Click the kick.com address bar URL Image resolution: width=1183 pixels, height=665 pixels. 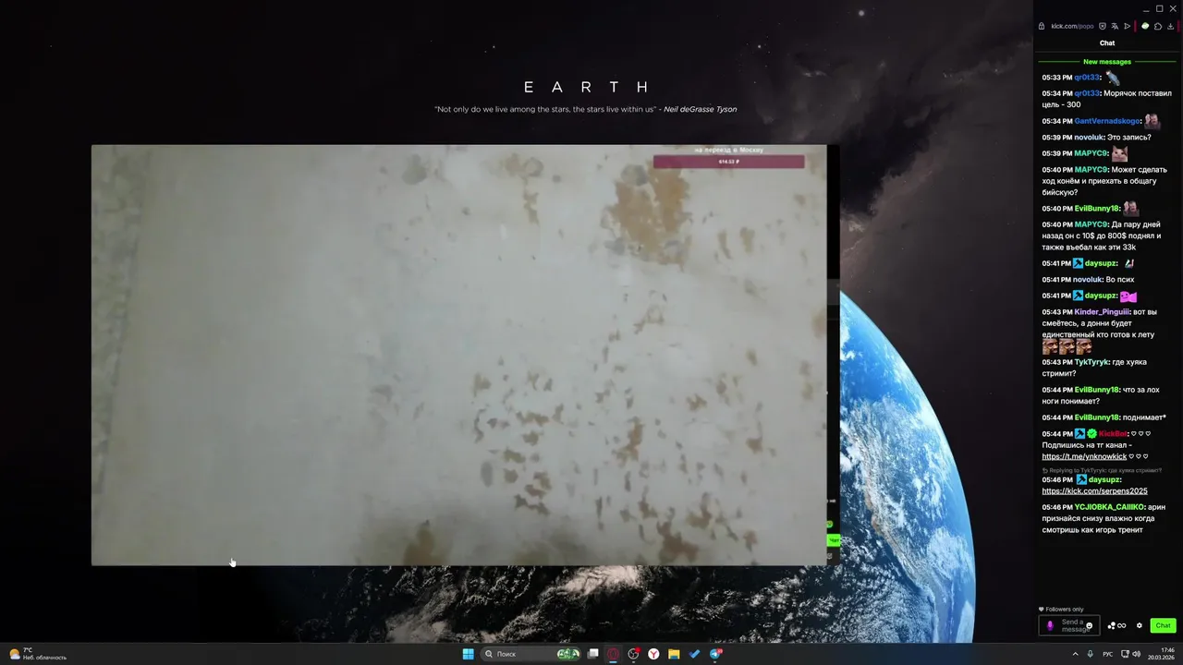click(x=1072, y=26)
